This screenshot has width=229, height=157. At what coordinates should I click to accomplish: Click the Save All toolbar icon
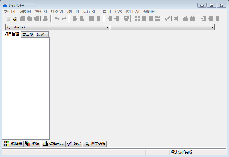point(29,19)
